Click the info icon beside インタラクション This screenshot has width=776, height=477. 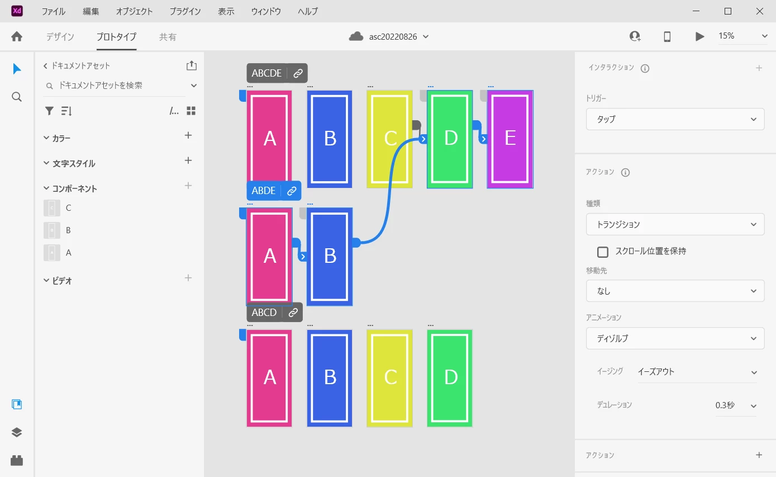tap(645, 68)
